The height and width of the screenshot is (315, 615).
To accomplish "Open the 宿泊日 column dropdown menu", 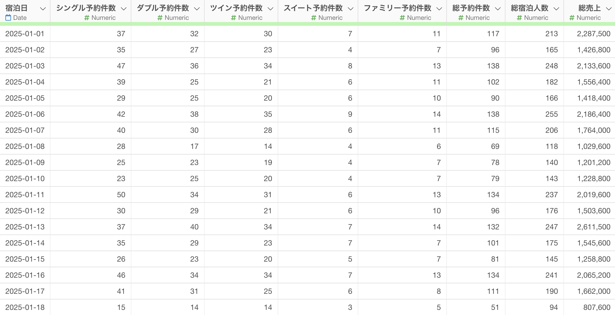I will pyautogui.click(x=43, y=9).
